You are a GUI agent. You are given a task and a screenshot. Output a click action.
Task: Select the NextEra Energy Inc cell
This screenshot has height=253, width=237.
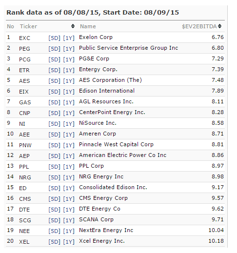tap(106, 230)
